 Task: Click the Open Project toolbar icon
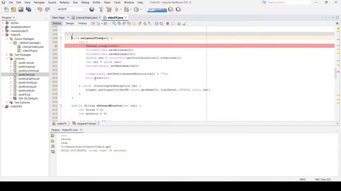pos(21,10)
